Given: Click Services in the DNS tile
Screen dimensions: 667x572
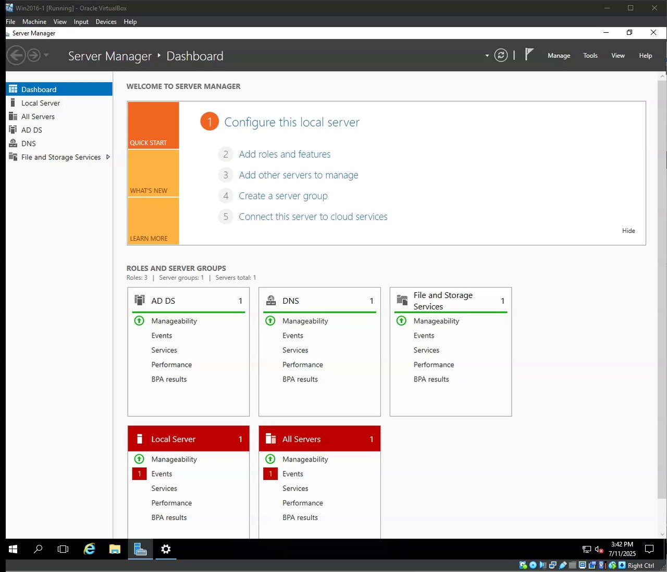Looking at the screenshot, I should pos(295,350).
